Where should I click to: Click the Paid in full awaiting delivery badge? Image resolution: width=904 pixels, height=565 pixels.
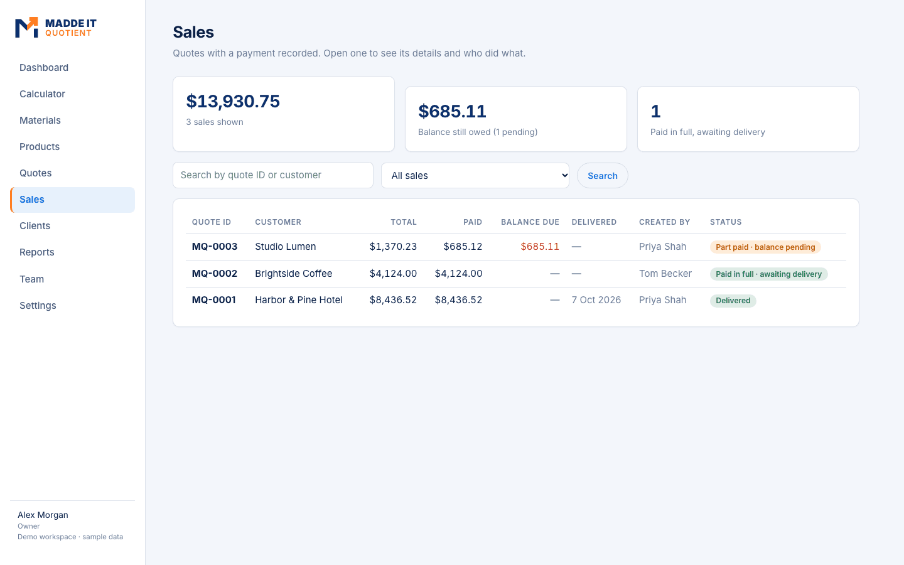769,274
